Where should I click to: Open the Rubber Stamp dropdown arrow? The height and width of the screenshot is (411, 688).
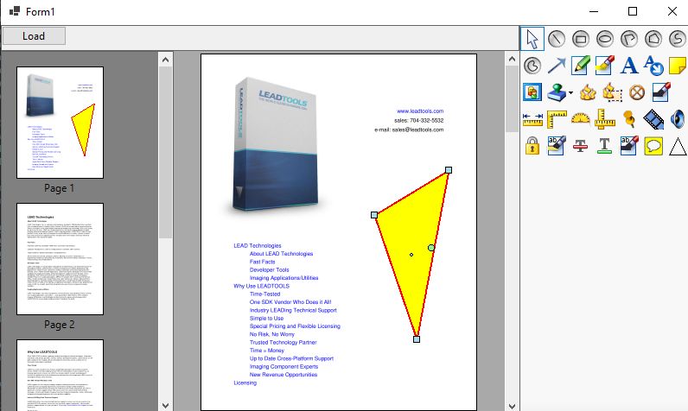pyautogui.click(x=570, y=93)
